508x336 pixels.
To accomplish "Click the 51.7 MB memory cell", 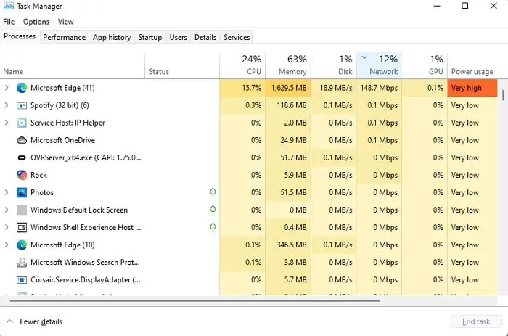I will tap(288, 157).
